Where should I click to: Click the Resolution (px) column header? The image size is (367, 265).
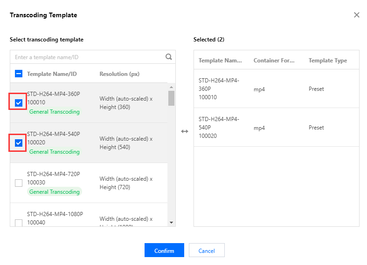(119, 74)
